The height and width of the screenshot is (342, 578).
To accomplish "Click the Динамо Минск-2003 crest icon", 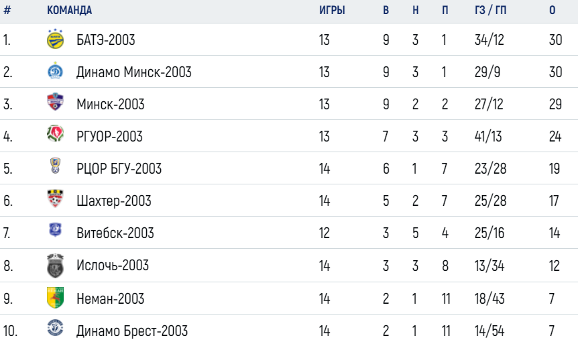I will point(55,71).
